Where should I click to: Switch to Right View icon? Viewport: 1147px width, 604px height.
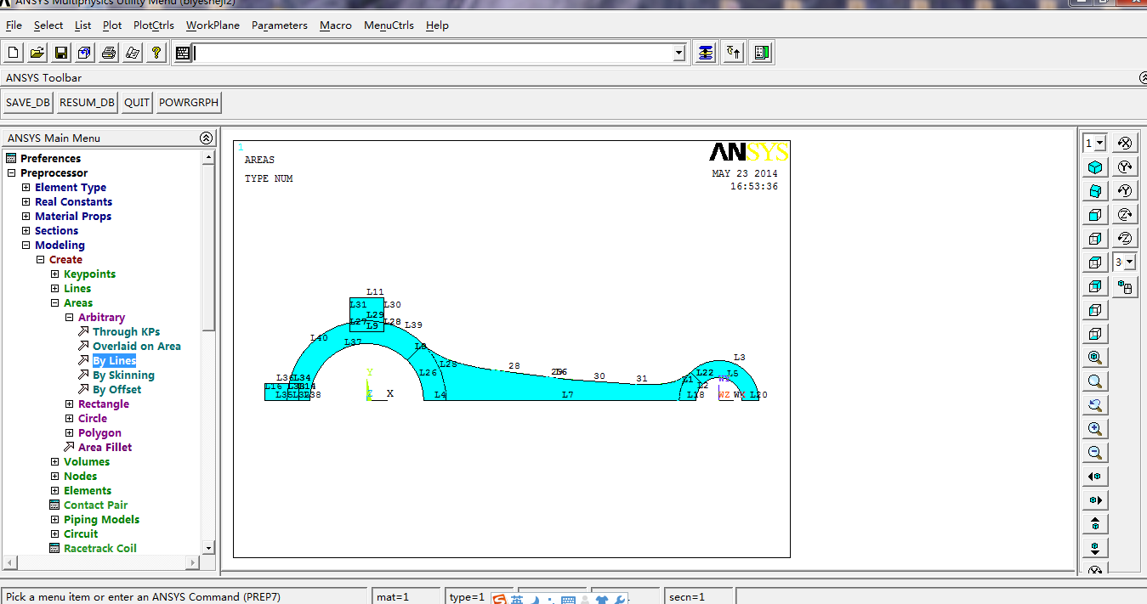(1096, 239)
